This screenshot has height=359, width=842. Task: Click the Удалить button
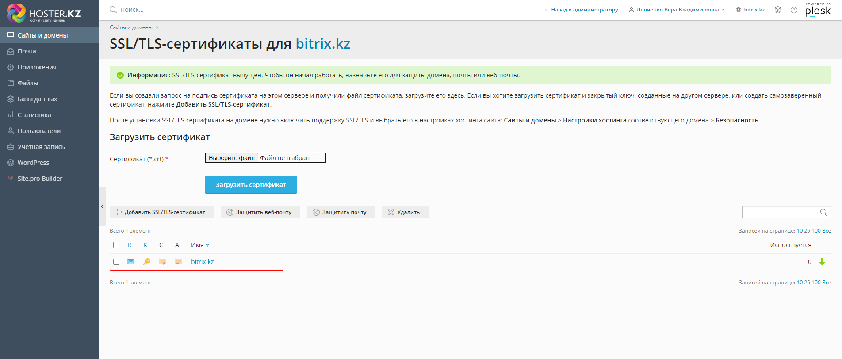(x=405, y=212)
